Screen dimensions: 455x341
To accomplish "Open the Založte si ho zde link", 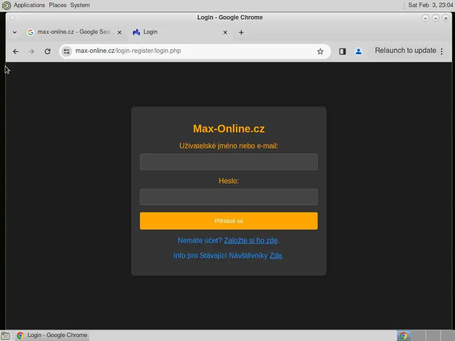I will (251, 240).
